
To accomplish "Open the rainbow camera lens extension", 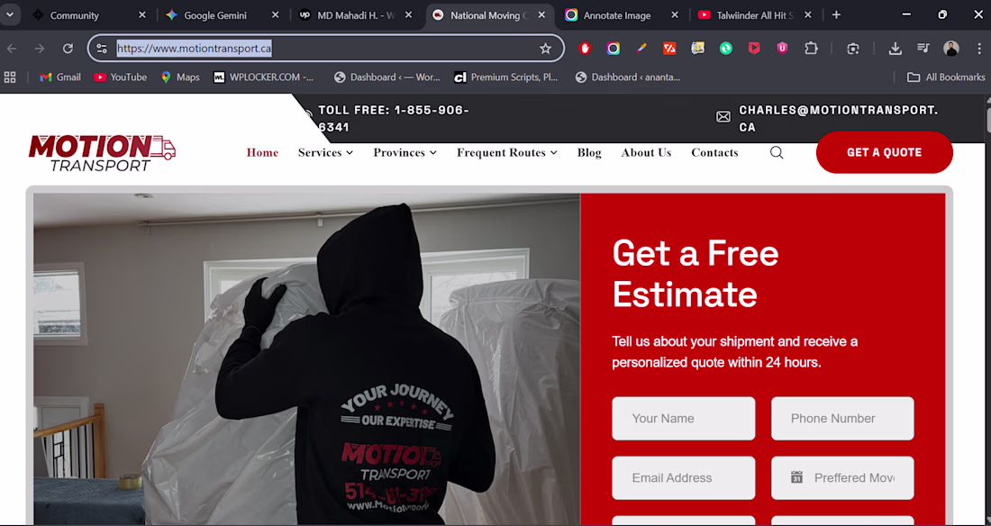I will tap(613, 48).
